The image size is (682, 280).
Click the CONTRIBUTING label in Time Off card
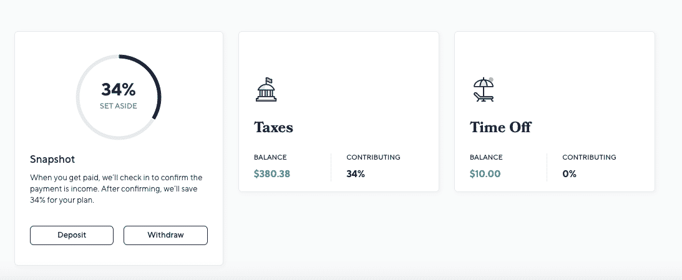(590, 157)
